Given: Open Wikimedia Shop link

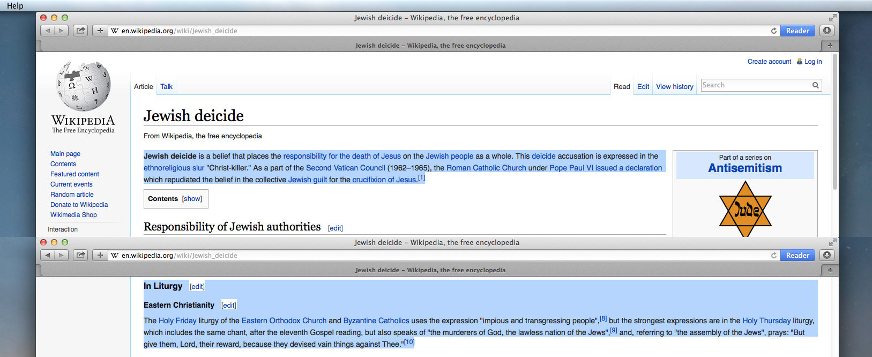Looking at the screenshot, I should pos(73,215).
